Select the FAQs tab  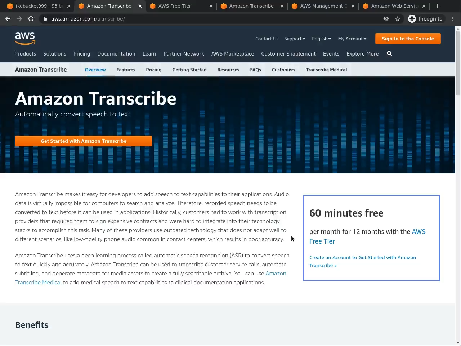pyautogui.click(x=256, y=70)
